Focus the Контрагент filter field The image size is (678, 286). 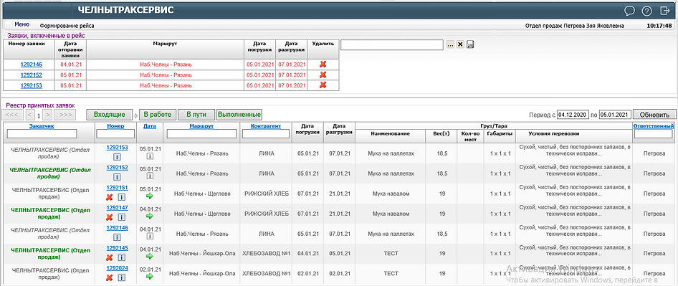[265, 134]
